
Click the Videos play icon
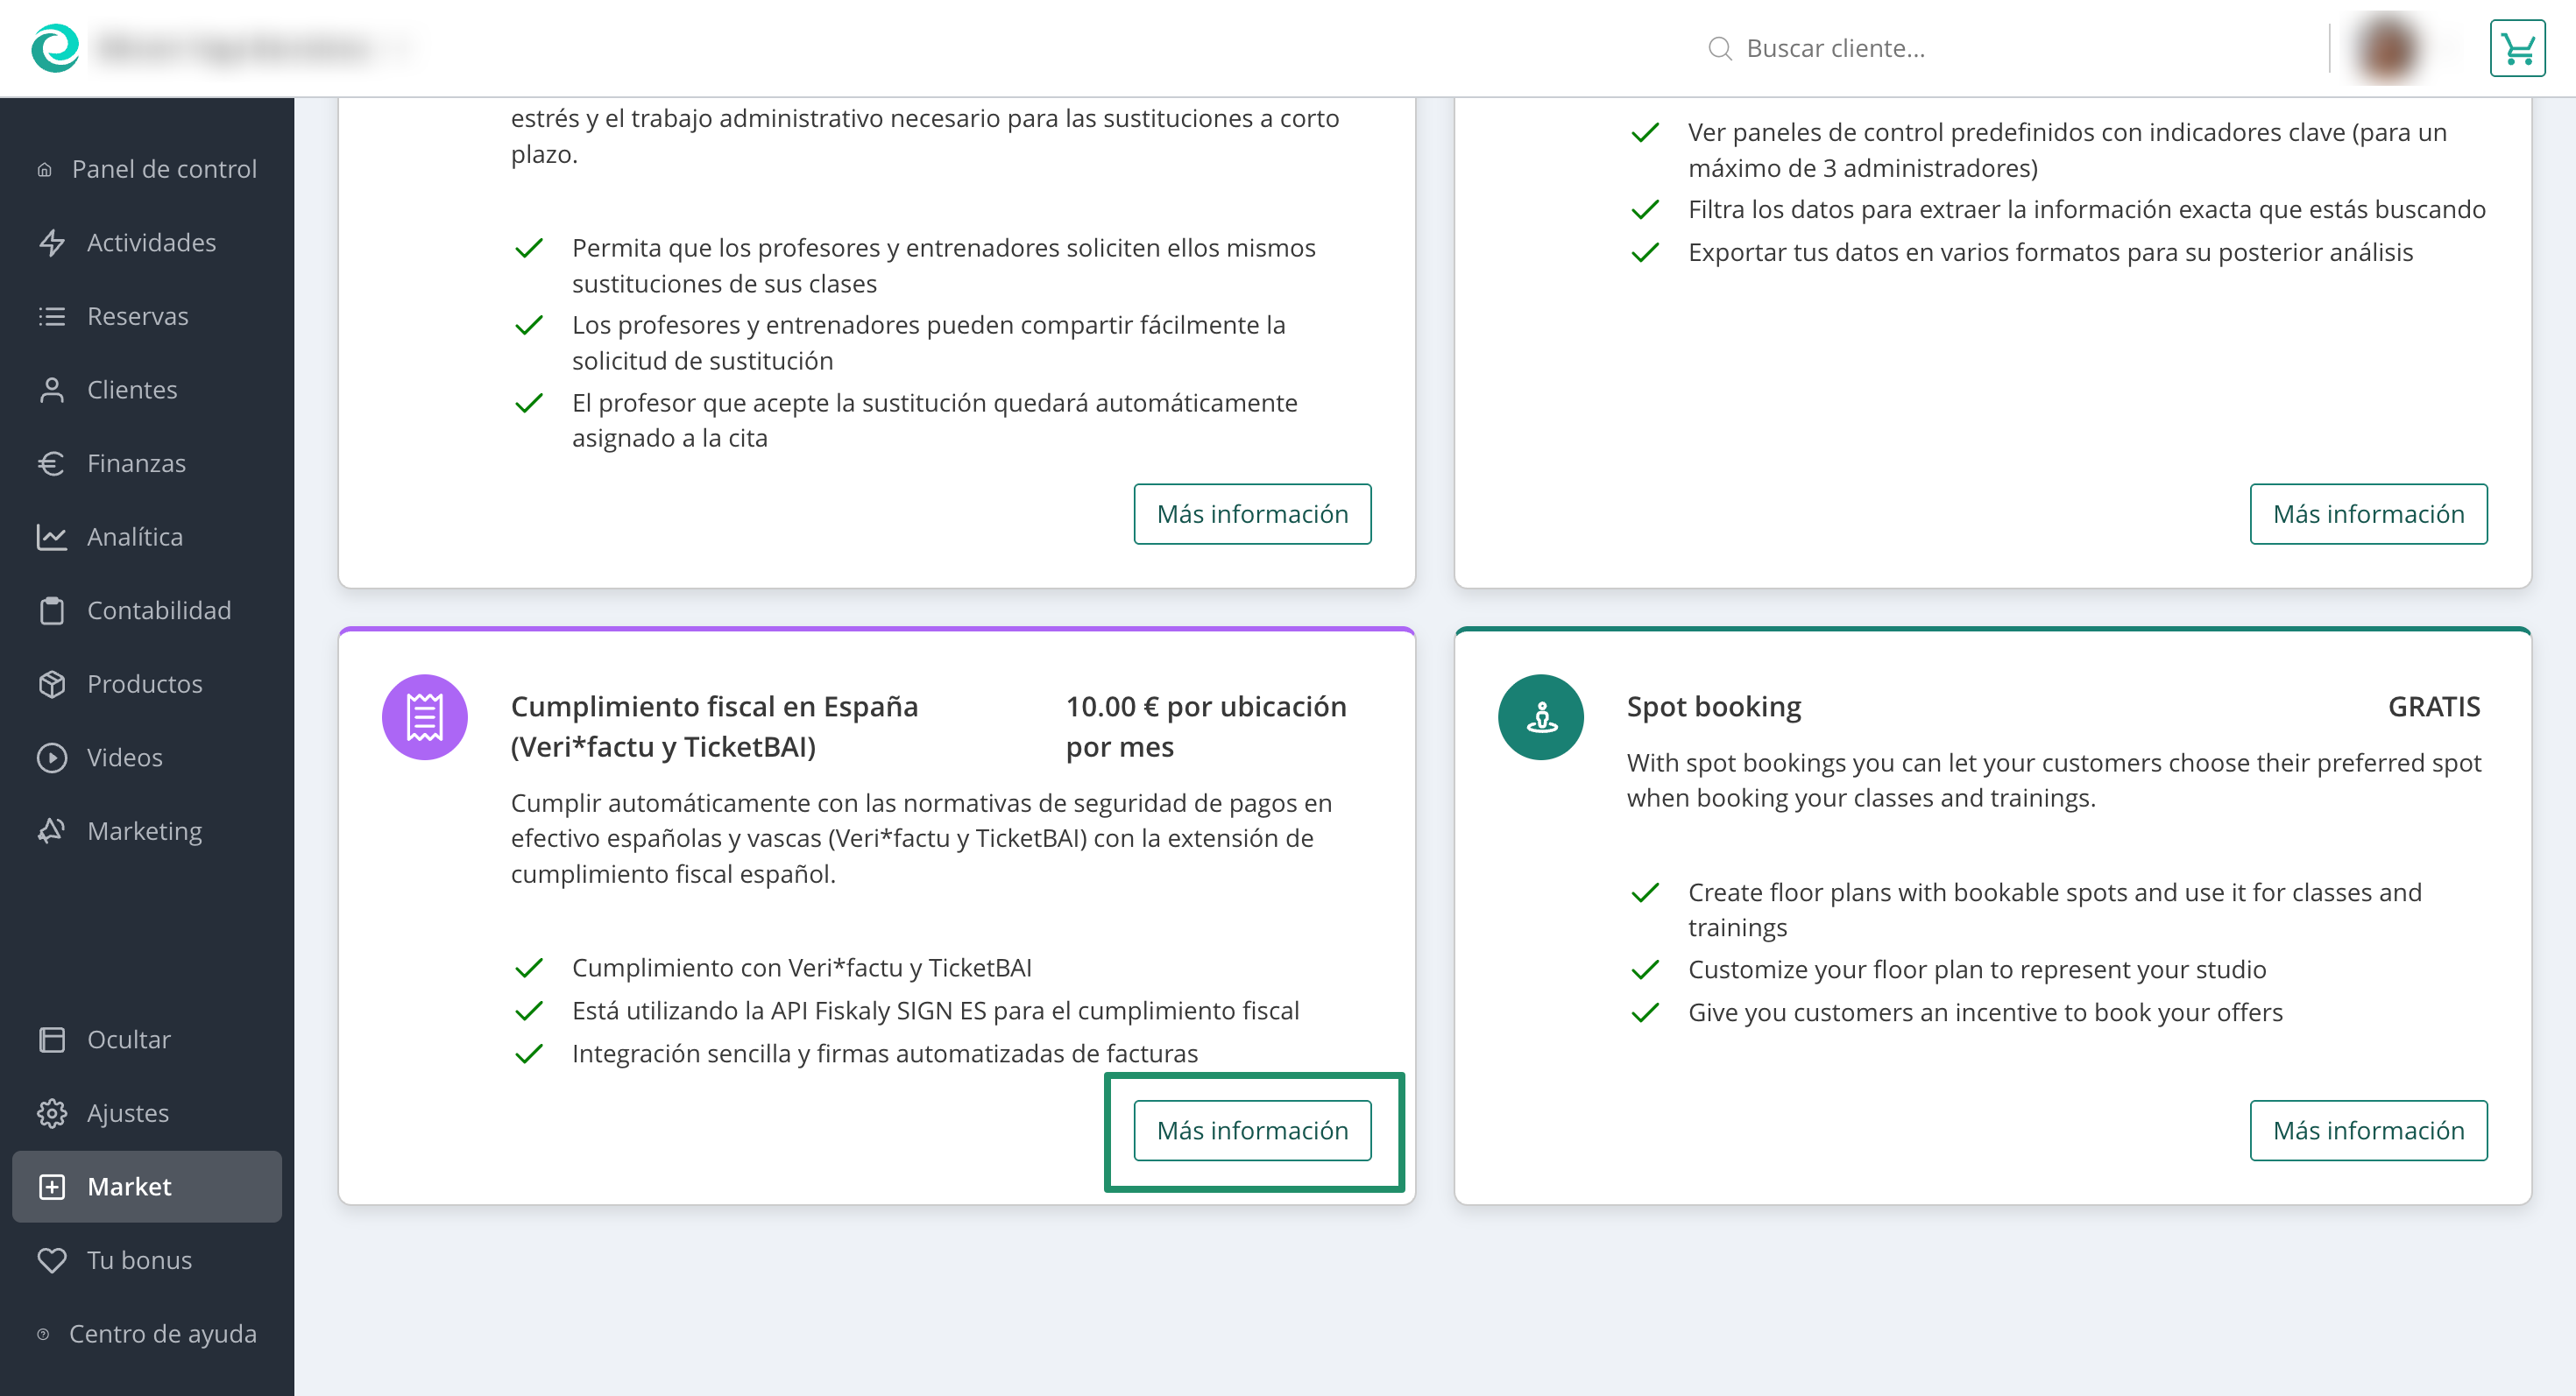pos(52,757)
